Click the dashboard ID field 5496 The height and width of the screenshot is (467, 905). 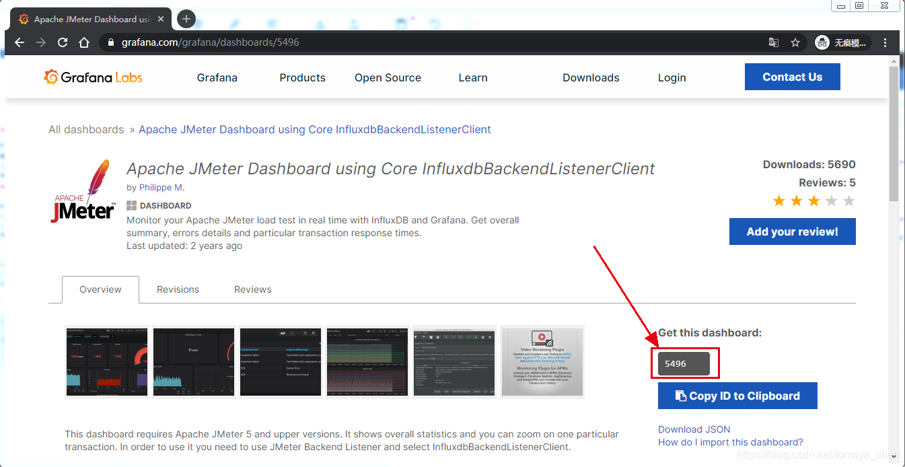click(684, 363)
